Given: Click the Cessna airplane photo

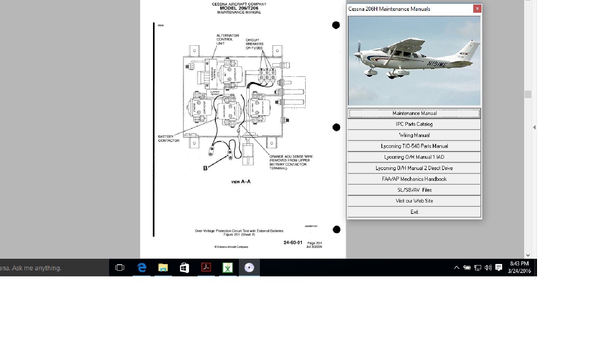Looking at the screenshot, I should click(414, 61).
